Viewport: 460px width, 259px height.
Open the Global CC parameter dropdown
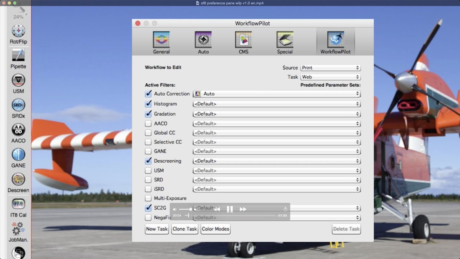tap(277, 133)
